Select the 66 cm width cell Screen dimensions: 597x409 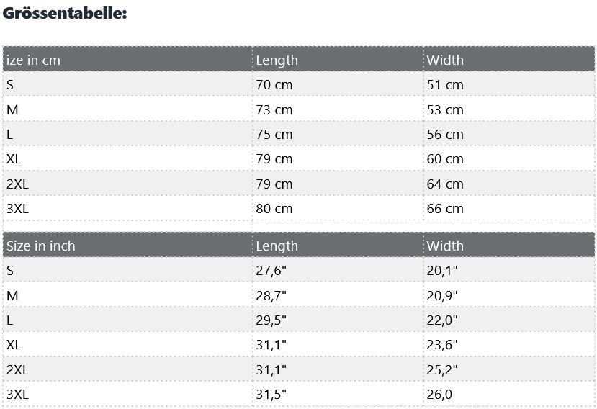(445, 209)
